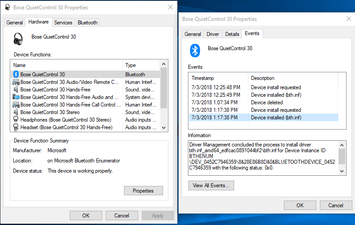Click Cancel in the right Events window

pyautogui.click(x=336, y=205)
